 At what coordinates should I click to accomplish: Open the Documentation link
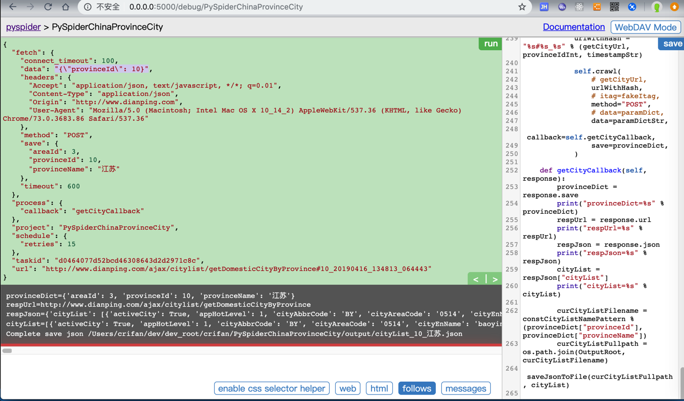pos(573,27)
